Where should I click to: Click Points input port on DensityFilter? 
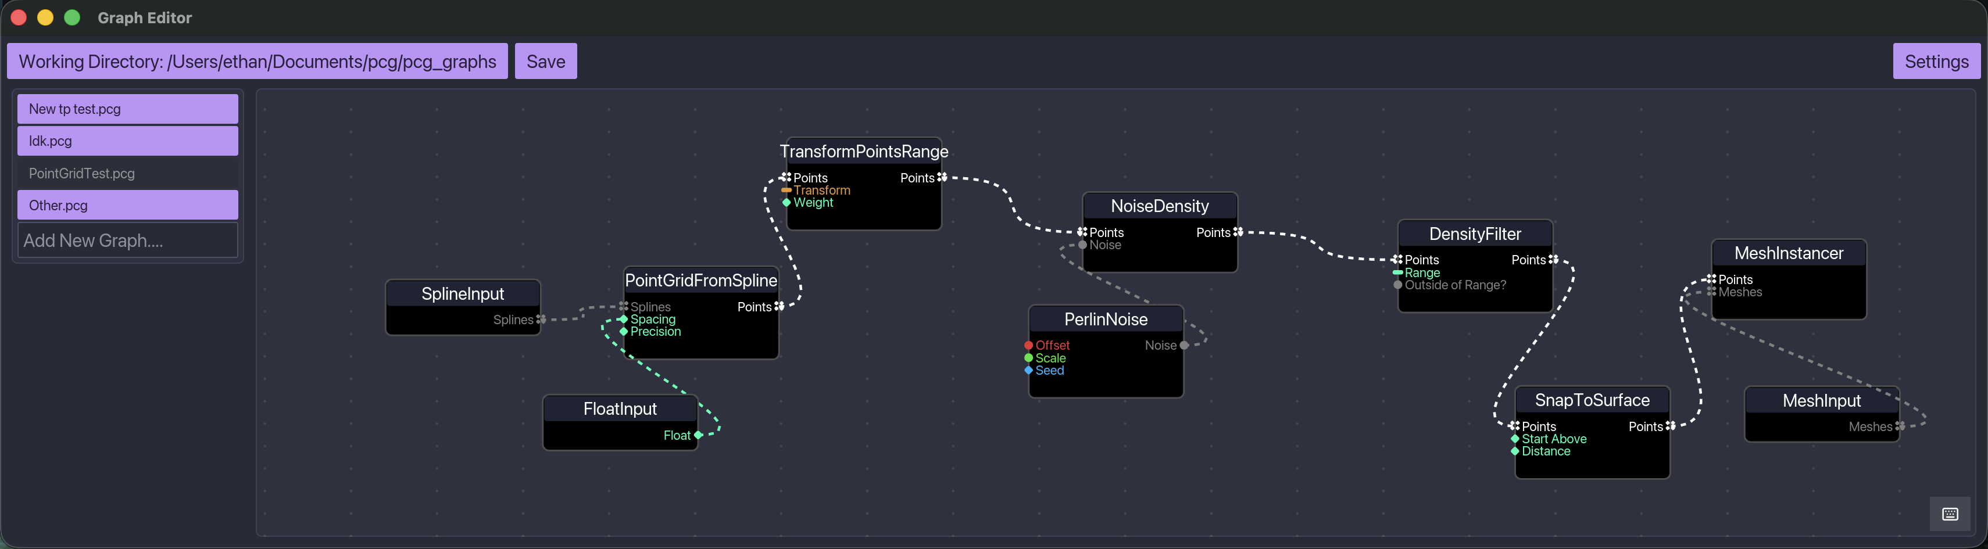(x=1397, y=260)
